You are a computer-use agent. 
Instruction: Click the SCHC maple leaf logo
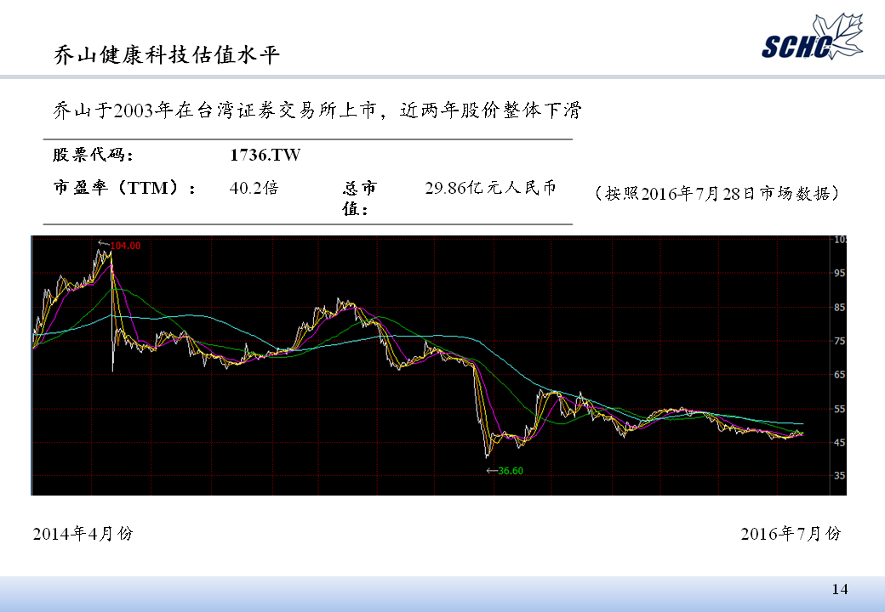(x=812, y=40)
